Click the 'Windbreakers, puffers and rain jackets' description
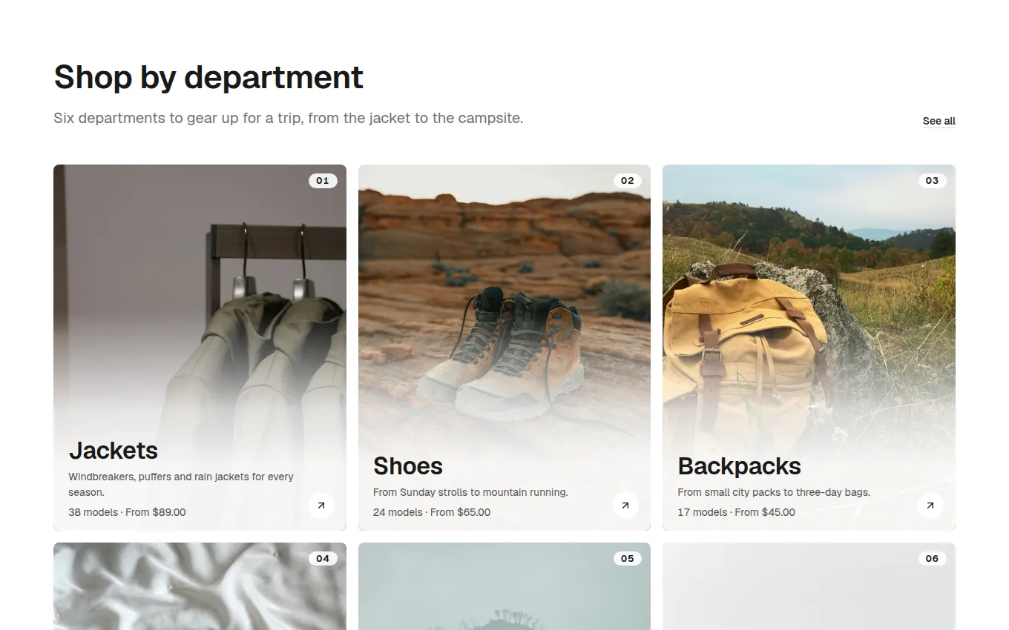1009x630 pixels. click(181, 484)
